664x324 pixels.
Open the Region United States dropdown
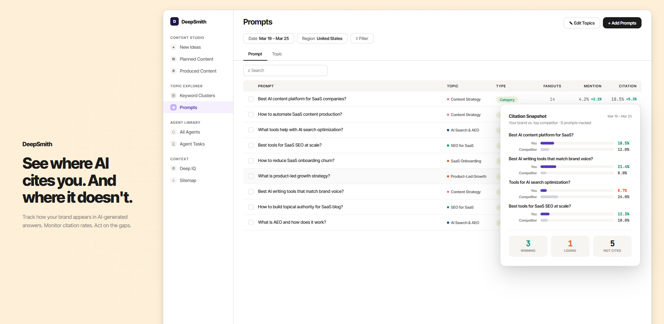click(322, 39)
